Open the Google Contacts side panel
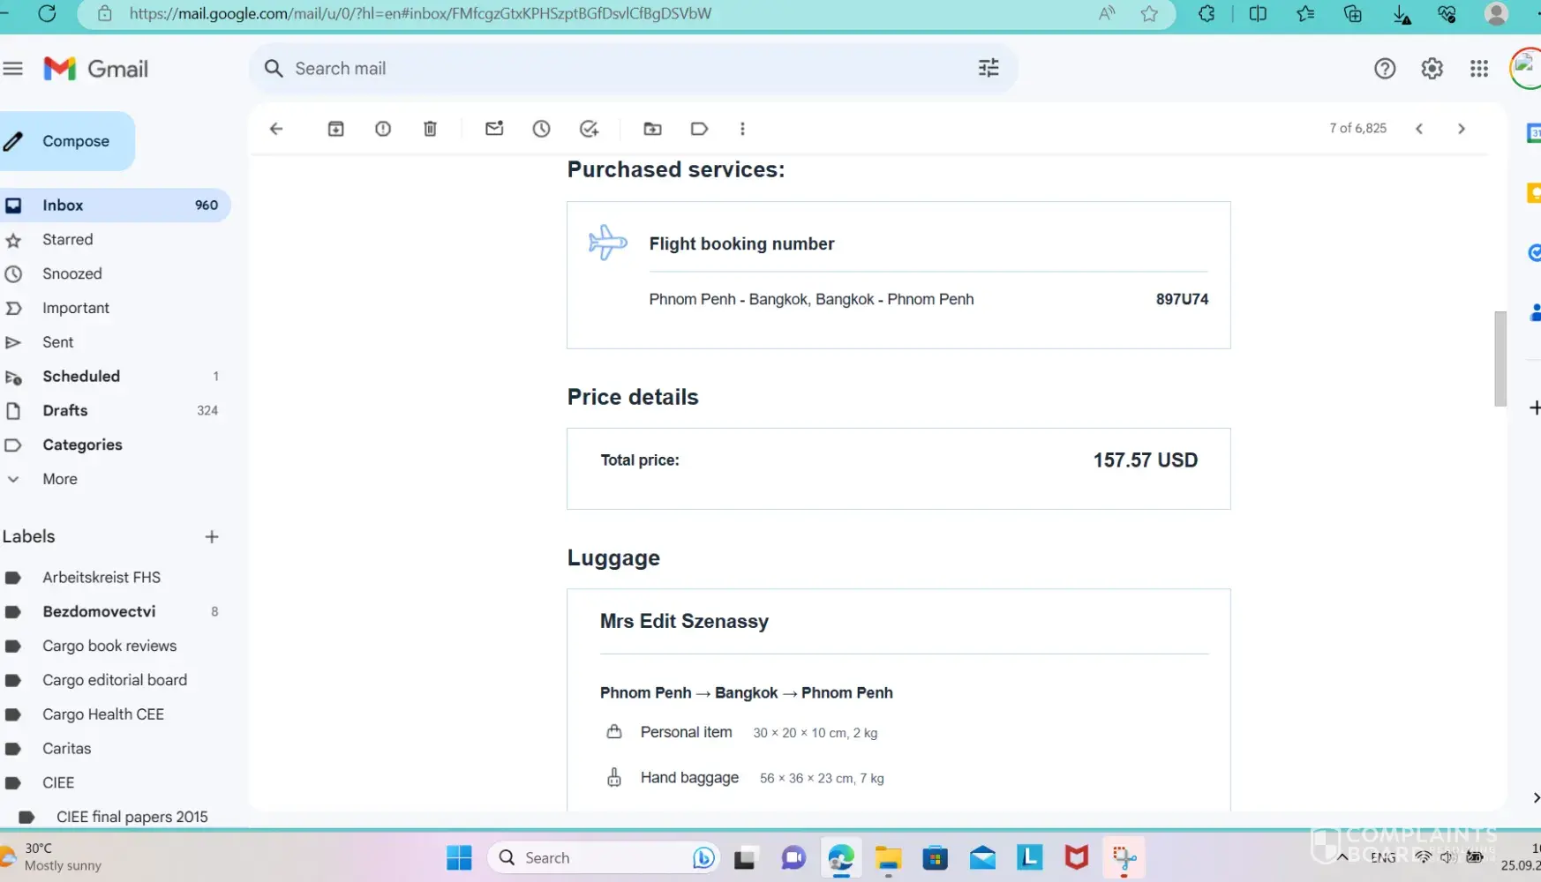The image size is (1541, 882). (1535, 312)
